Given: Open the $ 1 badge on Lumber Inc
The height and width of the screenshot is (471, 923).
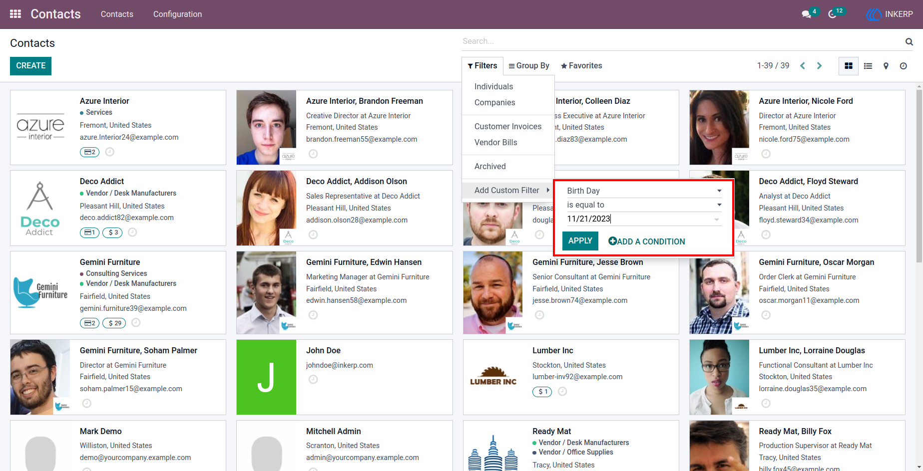Looking at the screenshot, I should (x=542, y=392).
